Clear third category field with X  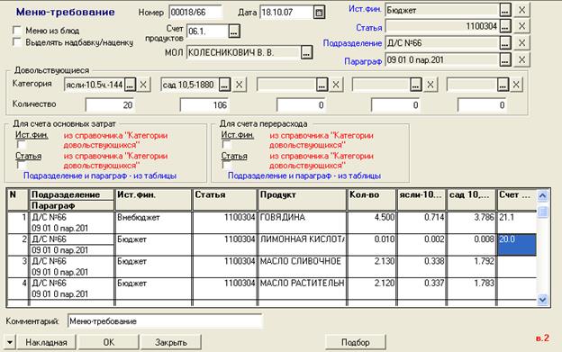336,85
